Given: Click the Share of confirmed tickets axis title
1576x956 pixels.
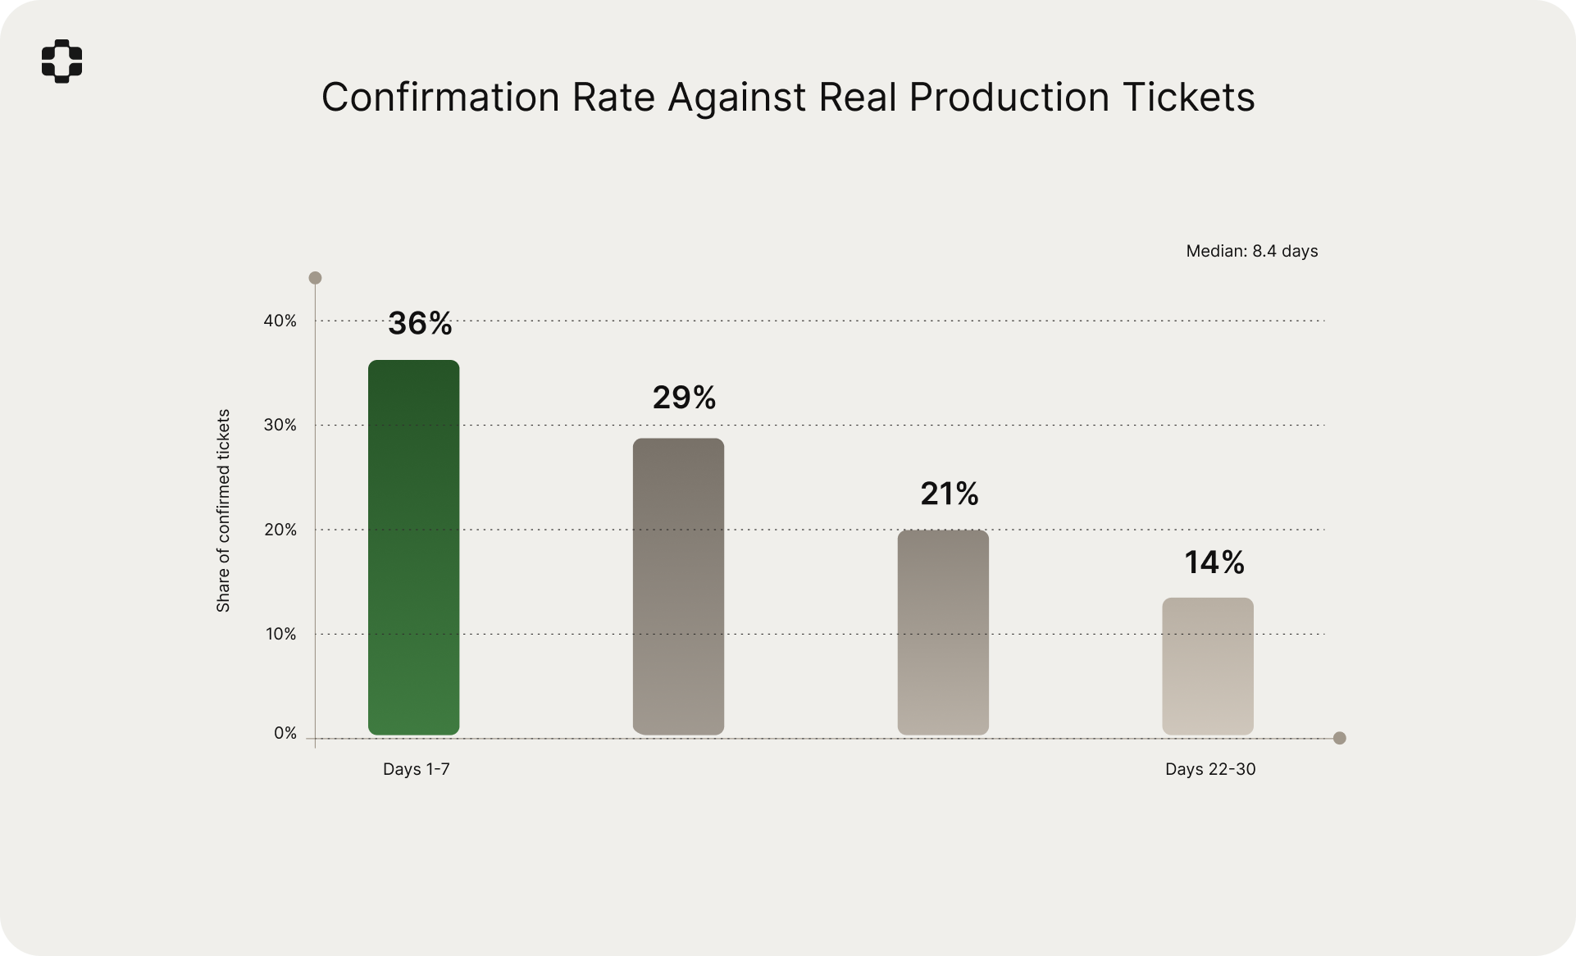Looking at the screenshot, I should 223,511.
